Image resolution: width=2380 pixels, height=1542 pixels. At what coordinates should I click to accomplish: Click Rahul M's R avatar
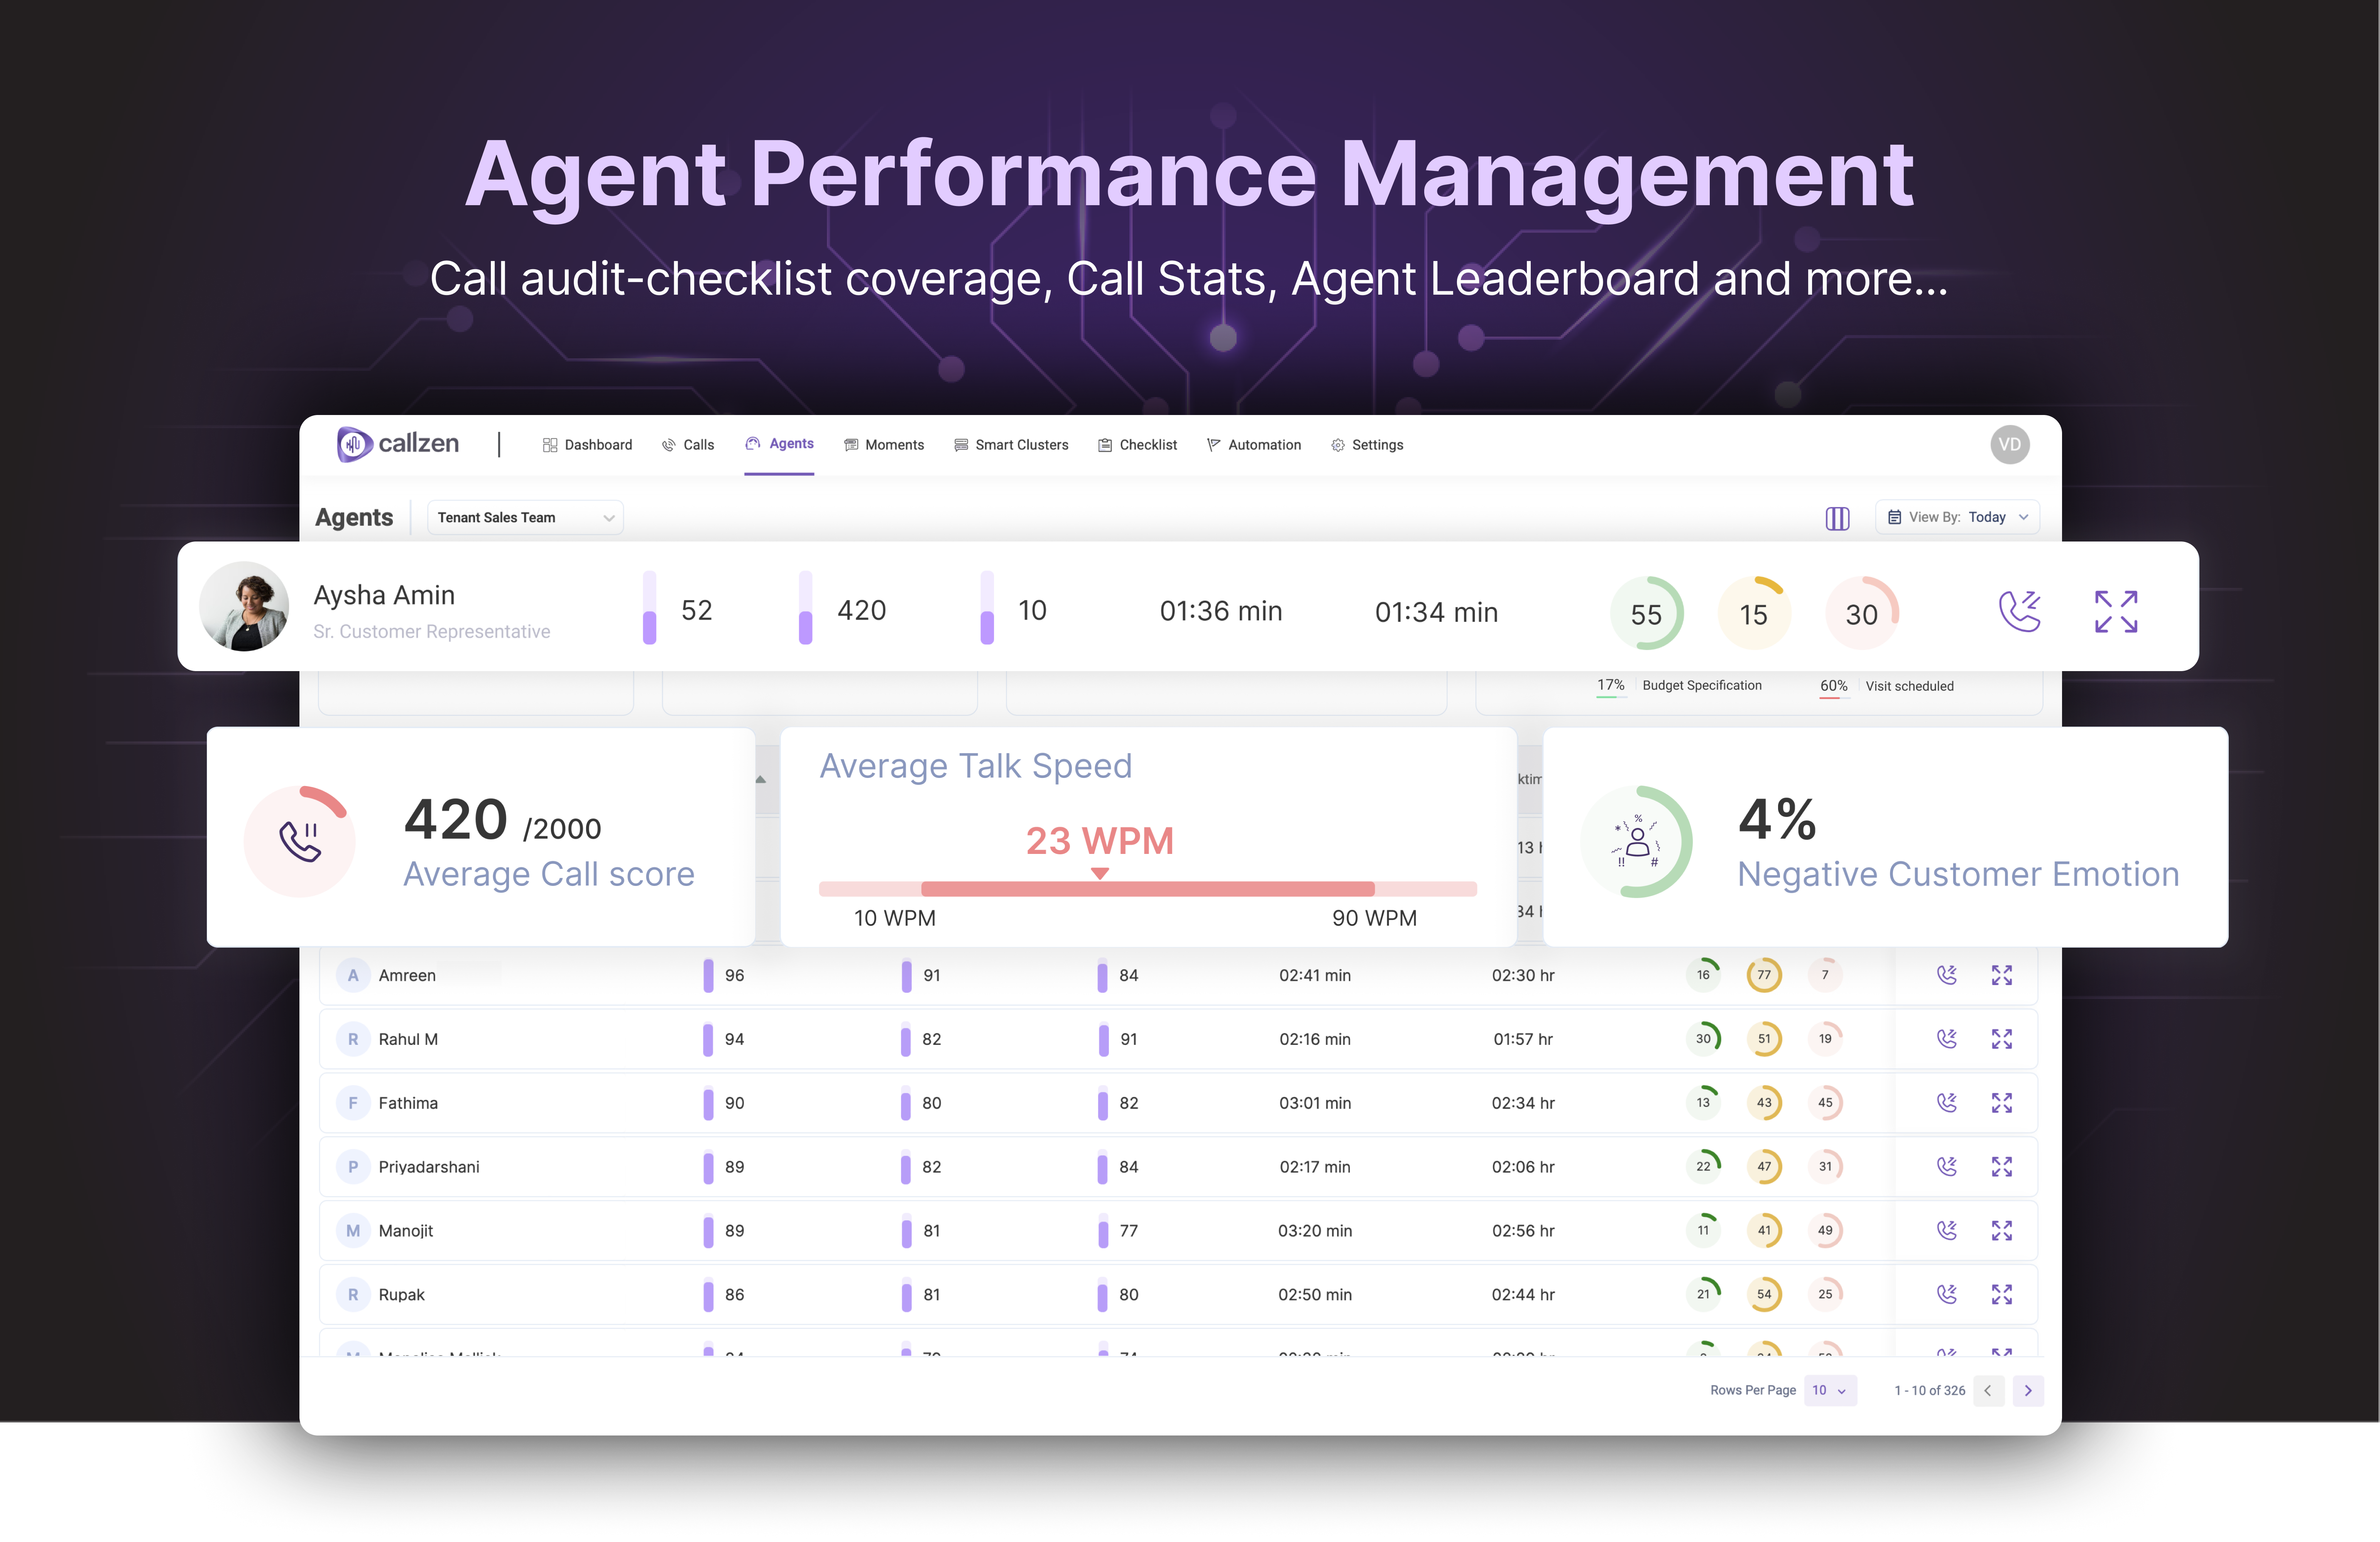pos(353,1039)
